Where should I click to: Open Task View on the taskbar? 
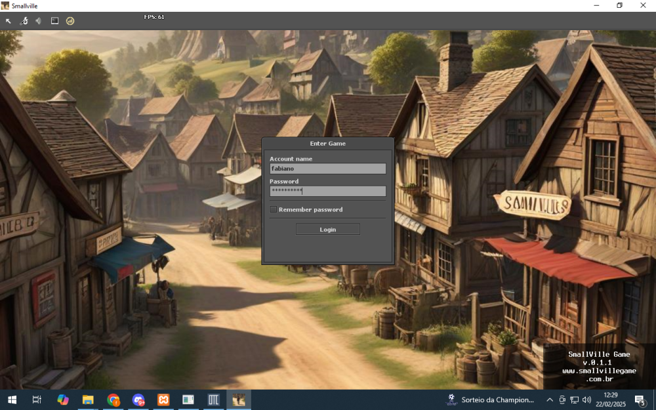pos(37,400)
